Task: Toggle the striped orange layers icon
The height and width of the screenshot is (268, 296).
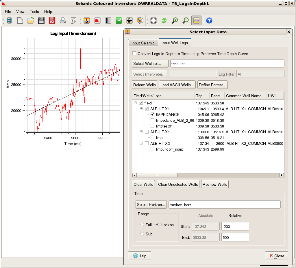Action: click(196, 20)
